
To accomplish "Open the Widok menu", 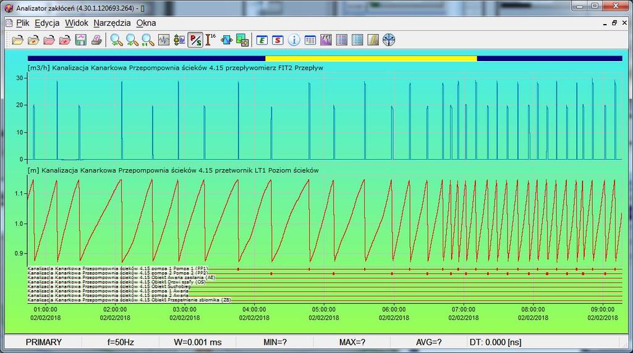I will point(76,23).
